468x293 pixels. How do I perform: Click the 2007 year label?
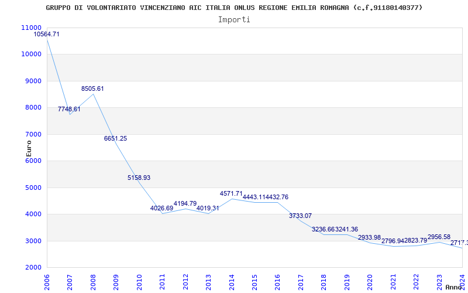pos(70,282)
